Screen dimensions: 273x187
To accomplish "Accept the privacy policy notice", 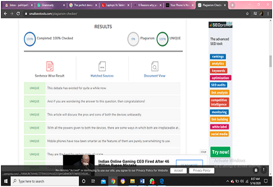I will 178,170.
